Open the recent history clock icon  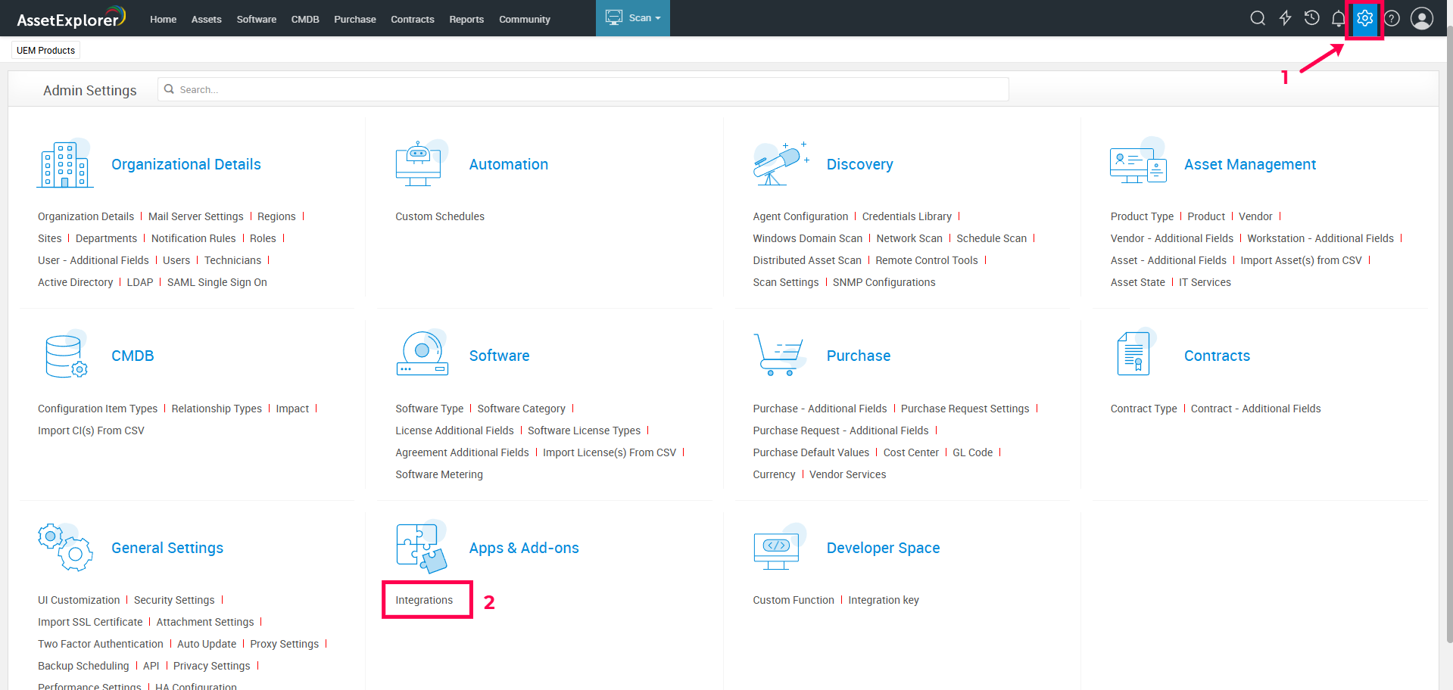[1312, 18]
